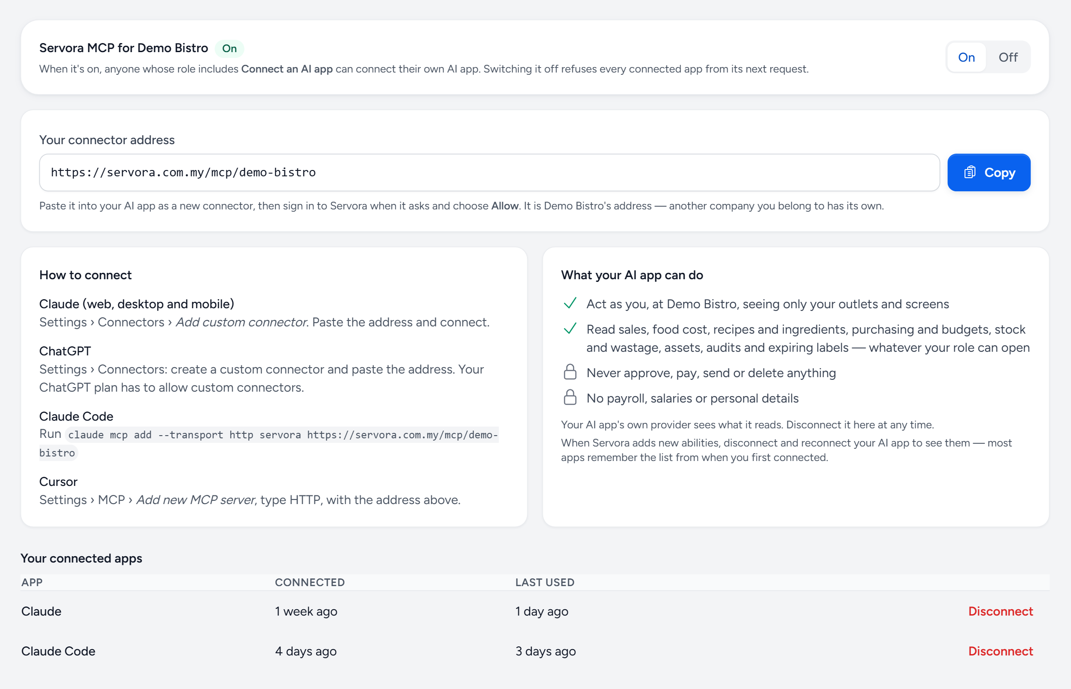
Task: Click the green On status badge
Action: tap(229, 49)
